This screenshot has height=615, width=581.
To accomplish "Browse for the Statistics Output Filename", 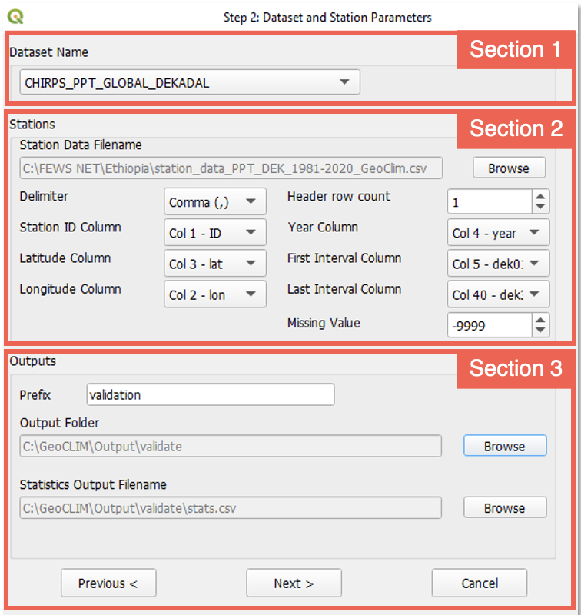I will 504,507.
